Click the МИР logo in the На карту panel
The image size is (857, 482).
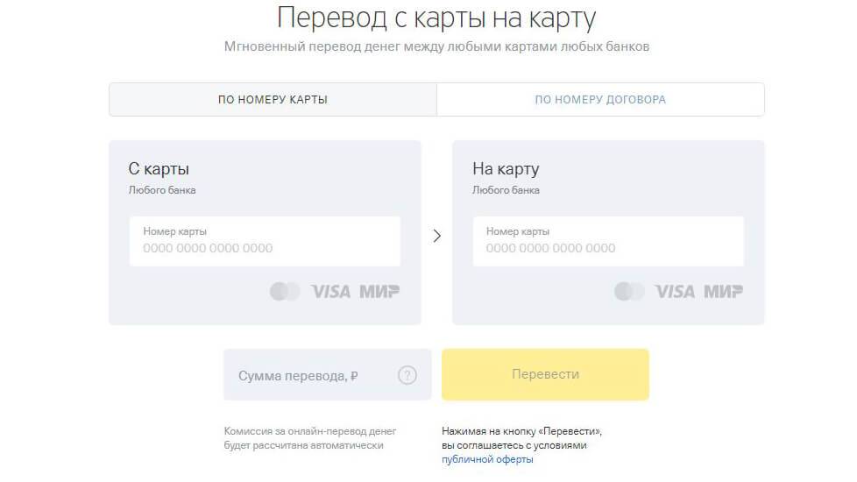723,292
